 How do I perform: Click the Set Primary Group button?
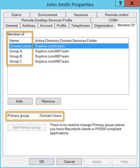click(27, 127)
